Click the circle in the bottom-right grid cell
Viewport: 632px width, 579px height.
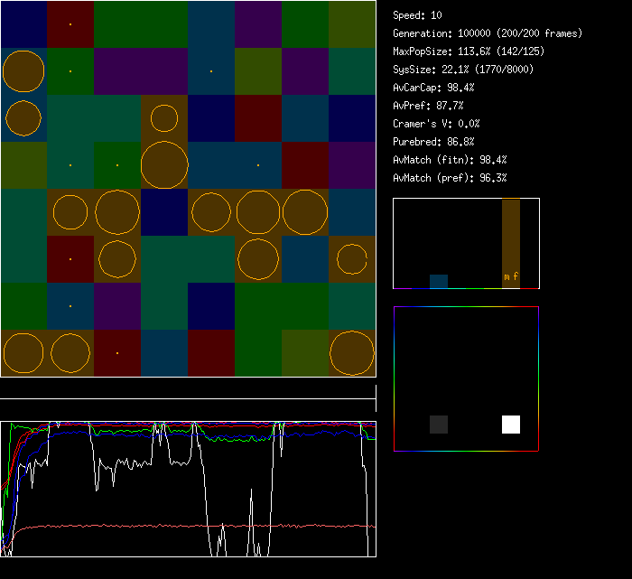pyautogui.click(x=352, y=353)
